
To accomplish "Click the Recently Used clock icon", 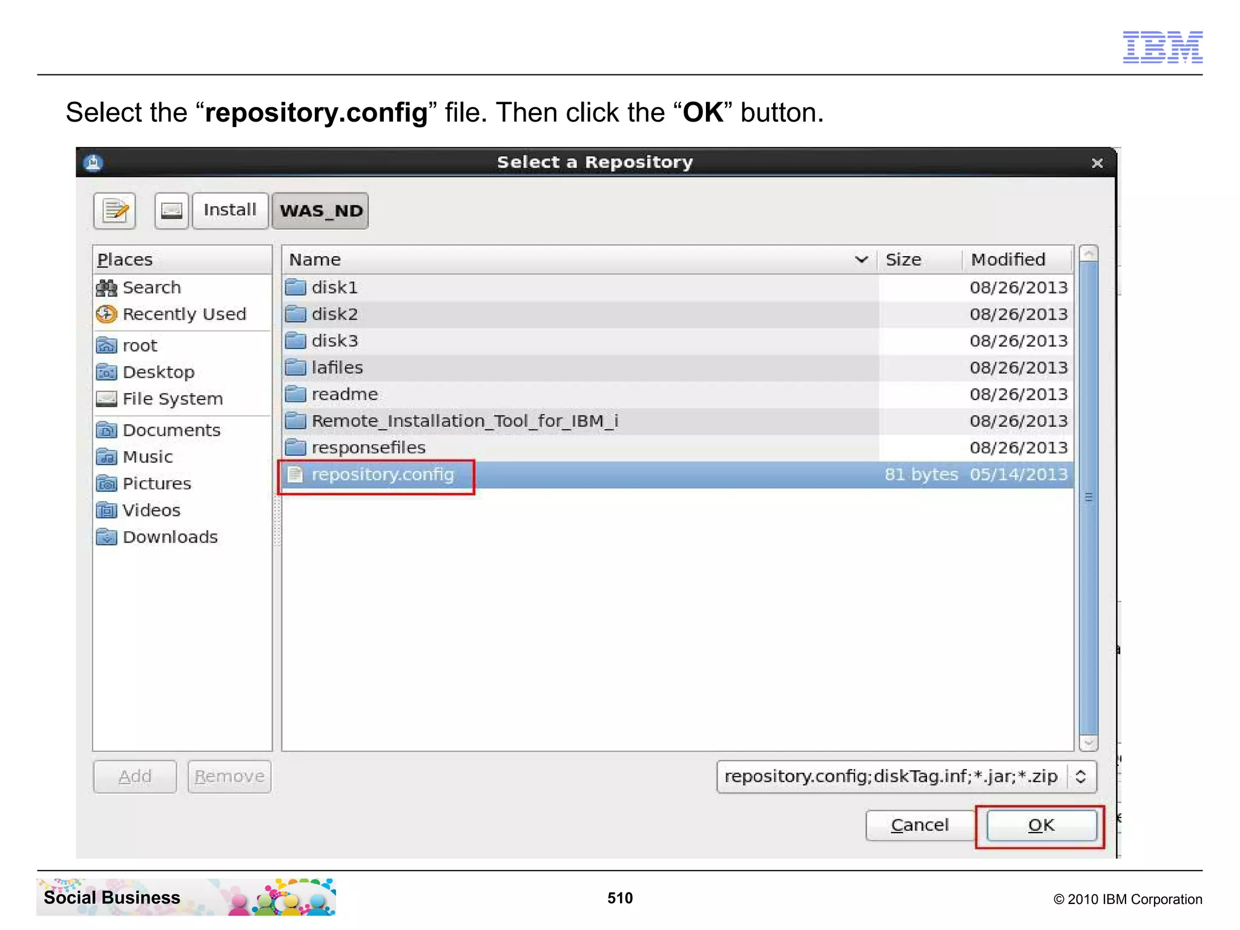I will click(x=107, y=314).
